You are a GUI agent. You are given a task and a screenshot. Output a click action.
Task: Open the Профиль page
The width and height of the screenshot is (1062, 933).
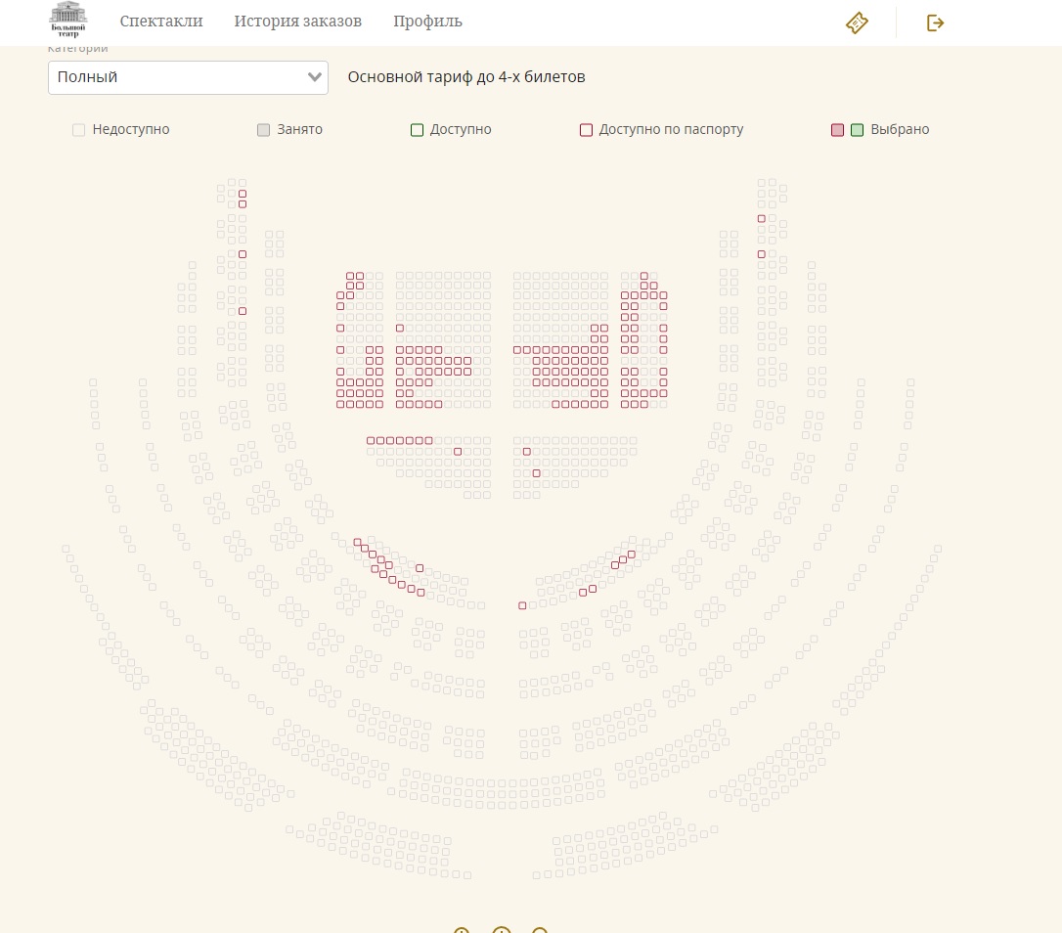click(427, 22)
